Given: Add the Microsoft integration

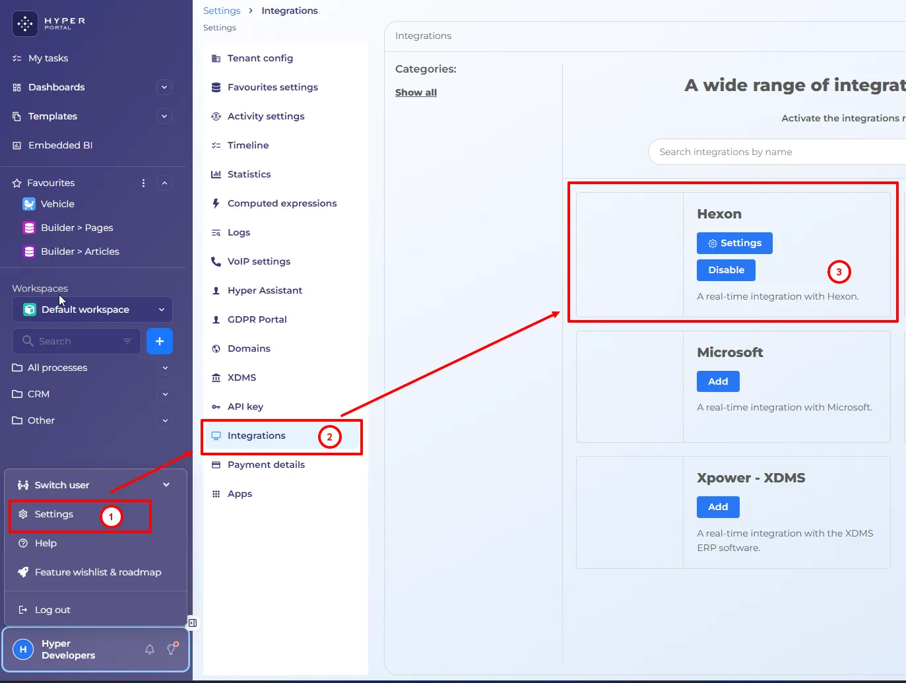Looking at the screenshot, I should click(x=718, y=381).
